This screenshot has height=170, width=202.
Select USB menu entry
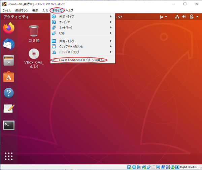tap(83, 33)
